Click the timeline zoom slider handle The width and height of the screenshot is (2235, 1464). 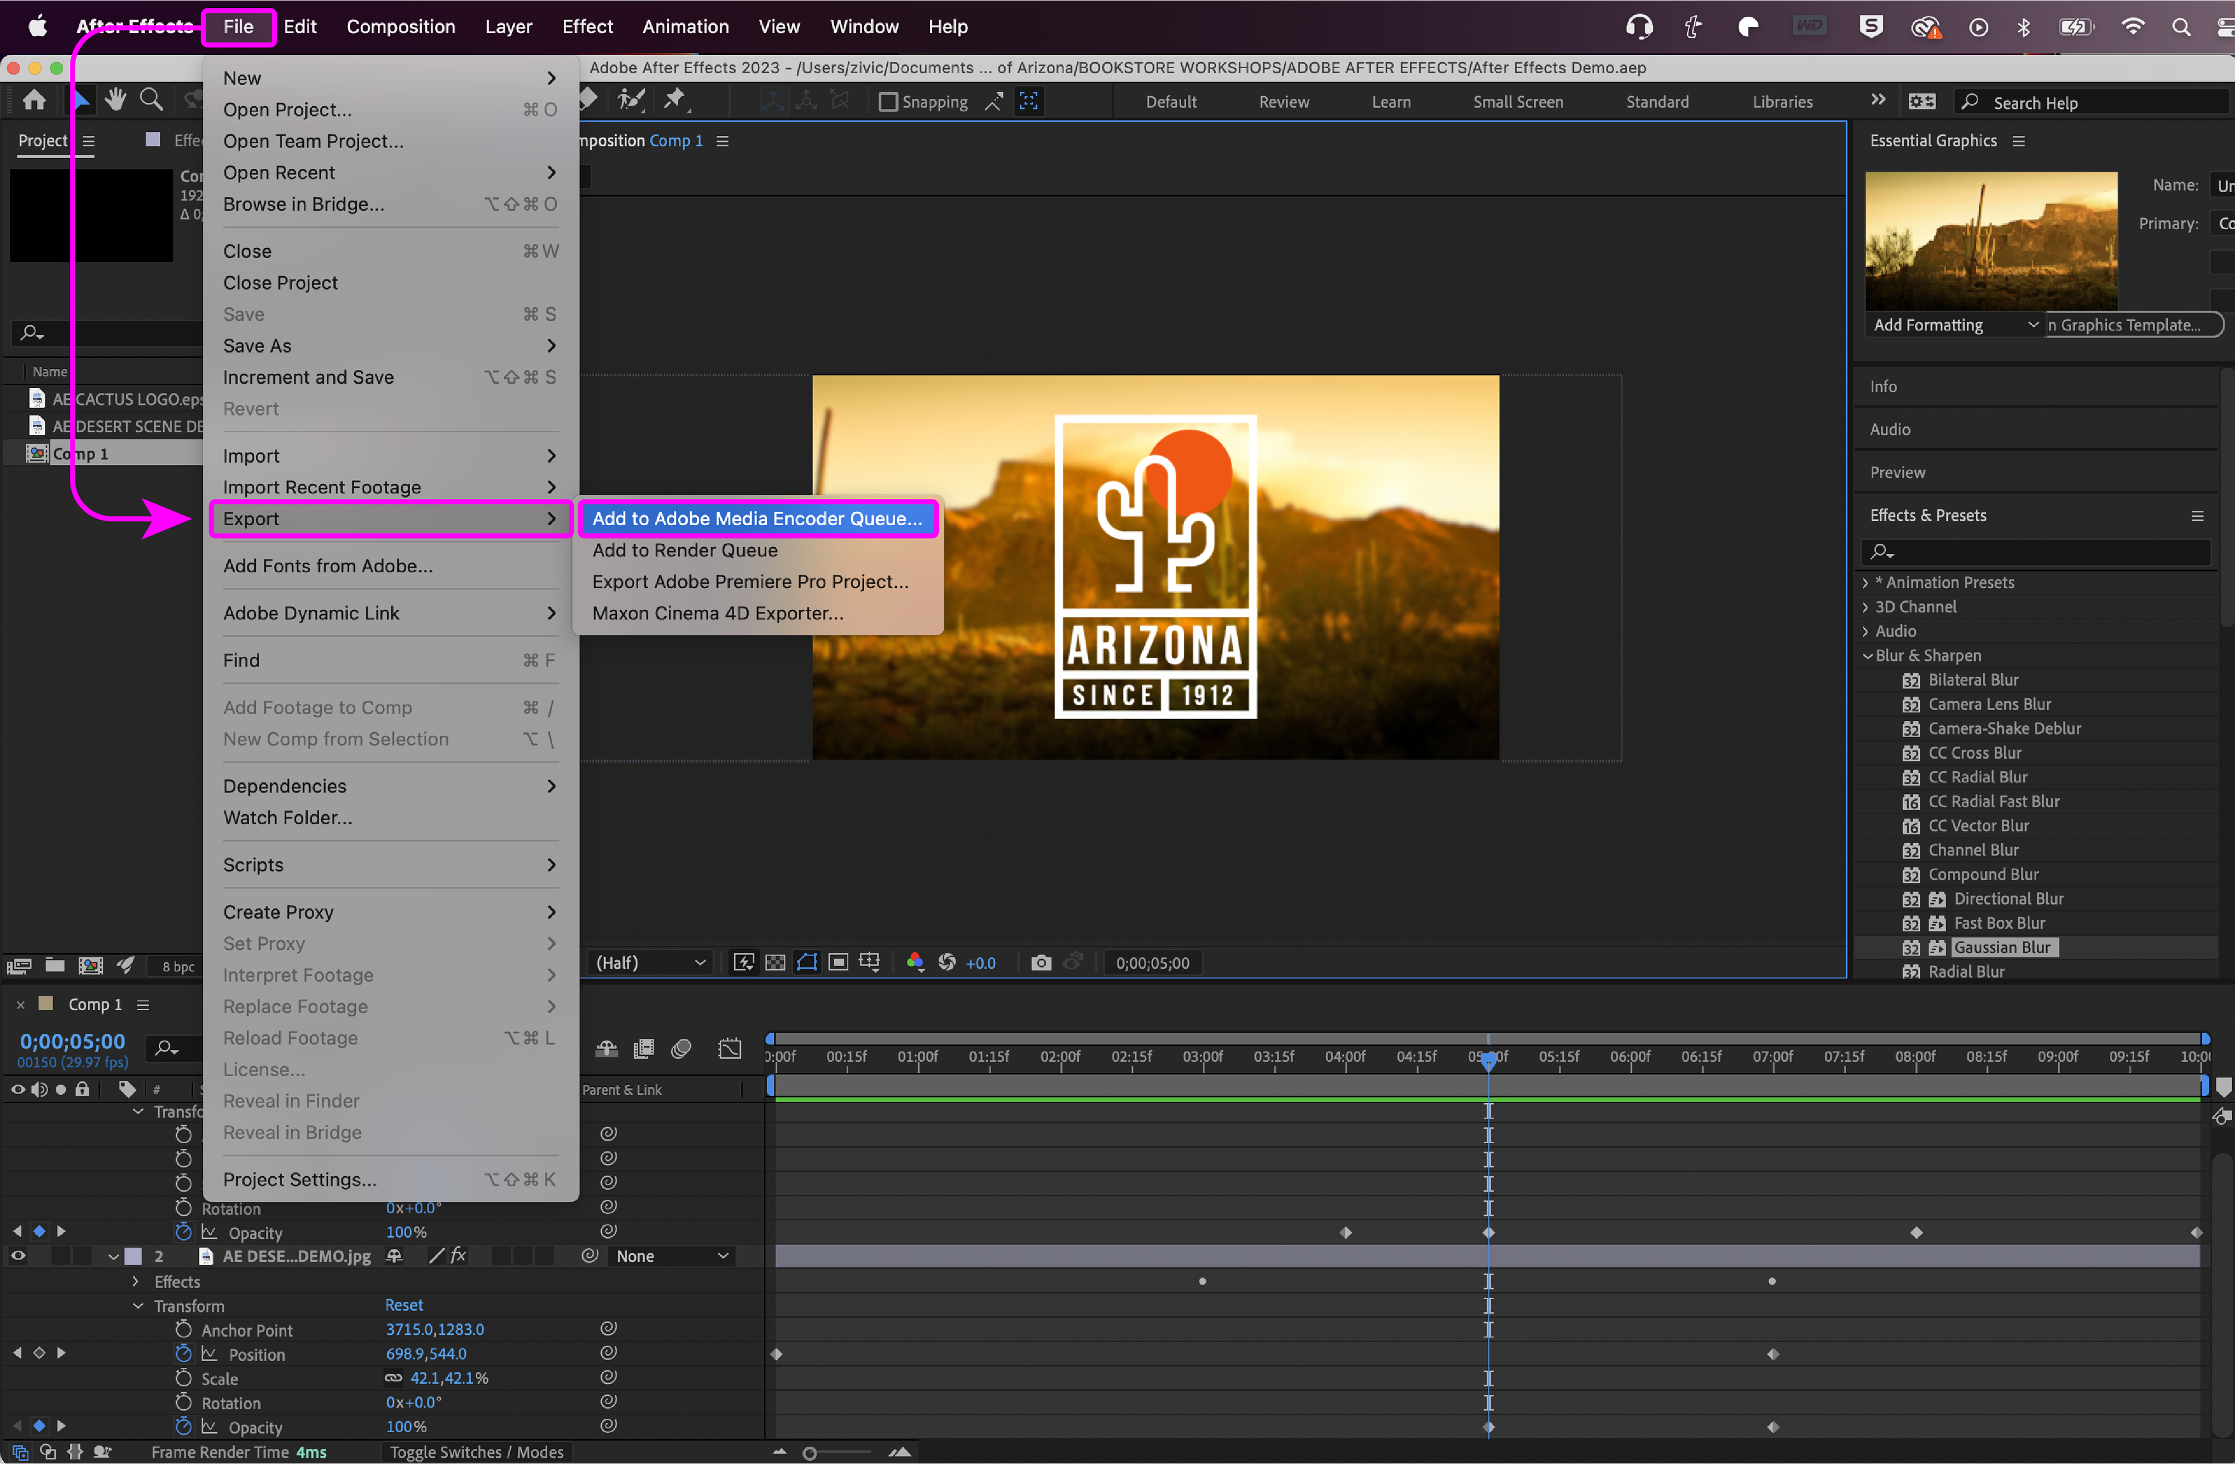coord(810,1454)
